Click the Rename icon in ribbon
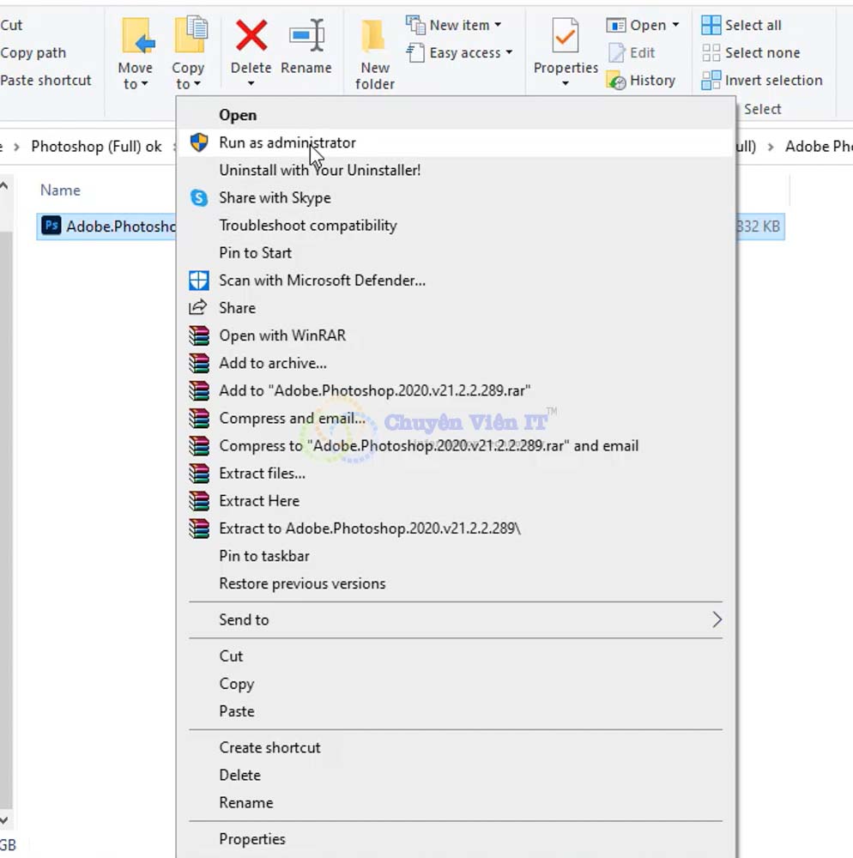 click(306, 38)
